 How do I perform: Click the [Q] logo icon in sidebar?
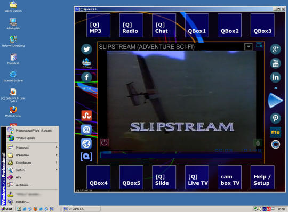86,157
